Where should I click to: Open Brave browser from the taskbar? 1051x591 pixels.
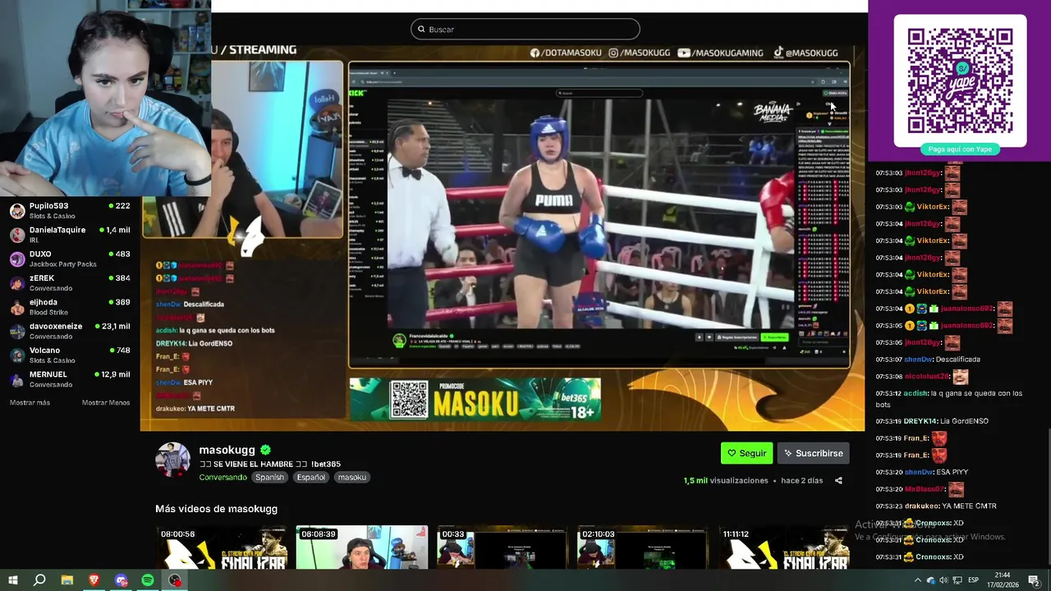[x=94, y=580]
